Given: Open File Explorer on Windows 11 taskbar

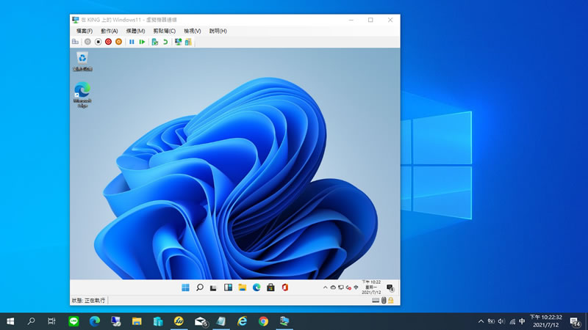Looking at the screenshot, I should [x=243, y=287].
